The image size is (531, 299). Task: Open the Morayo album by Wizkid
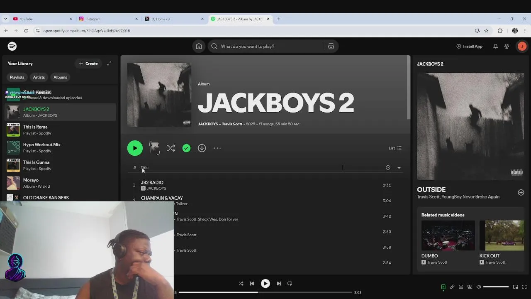point(61,183)
